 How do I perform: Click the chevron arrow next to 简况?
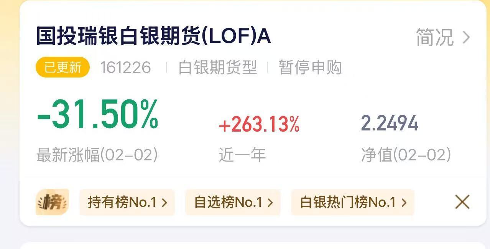[x=467, y=38]
